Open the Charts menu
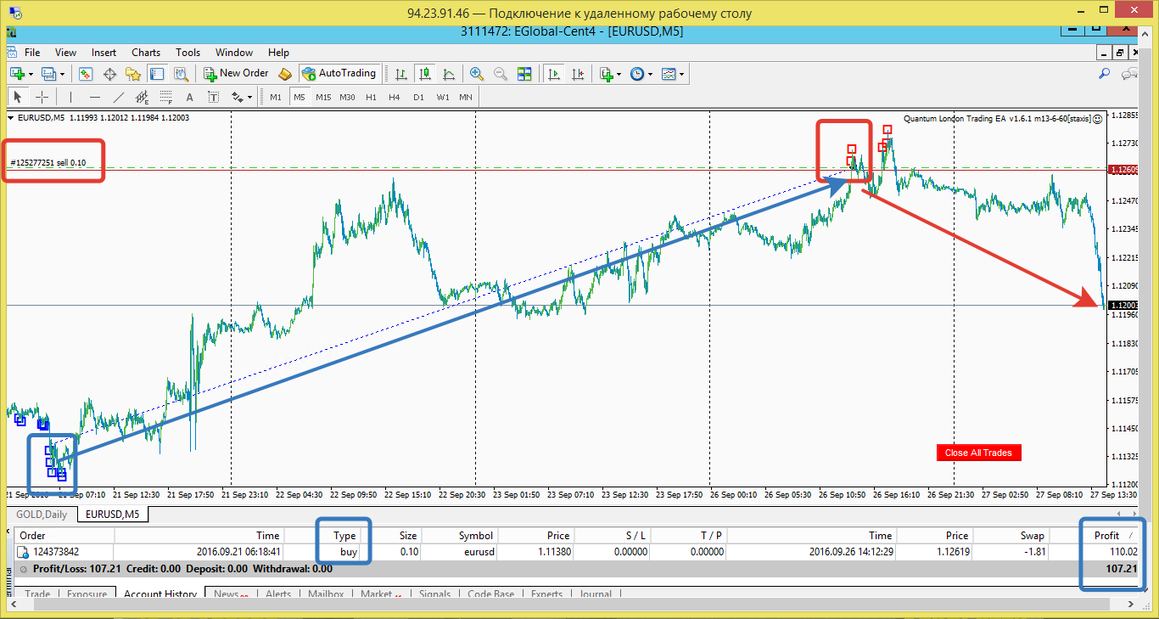1159x619 pixels. coord(146,53)
